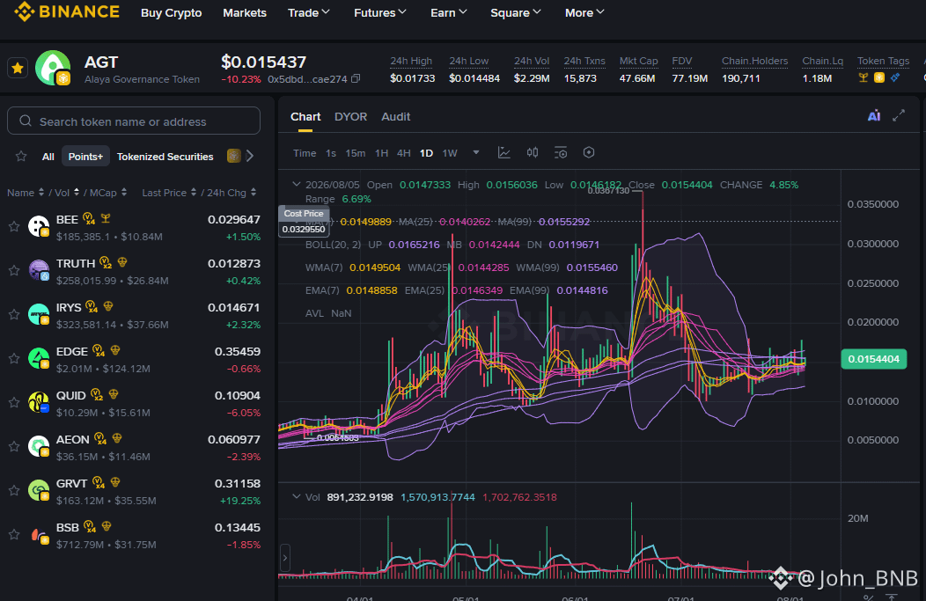The image size is (926, 601).
Task: Click the trophy token tag icon
Action: coord(864,78)
